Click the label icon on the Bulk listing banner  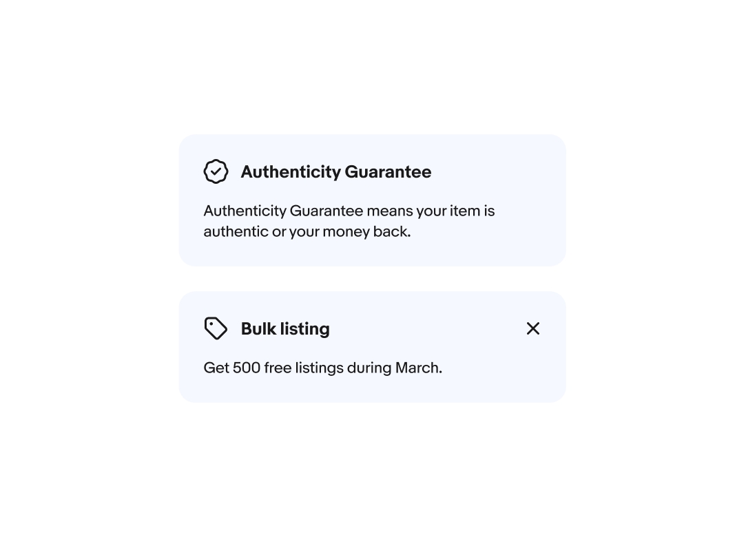(216, 328)
